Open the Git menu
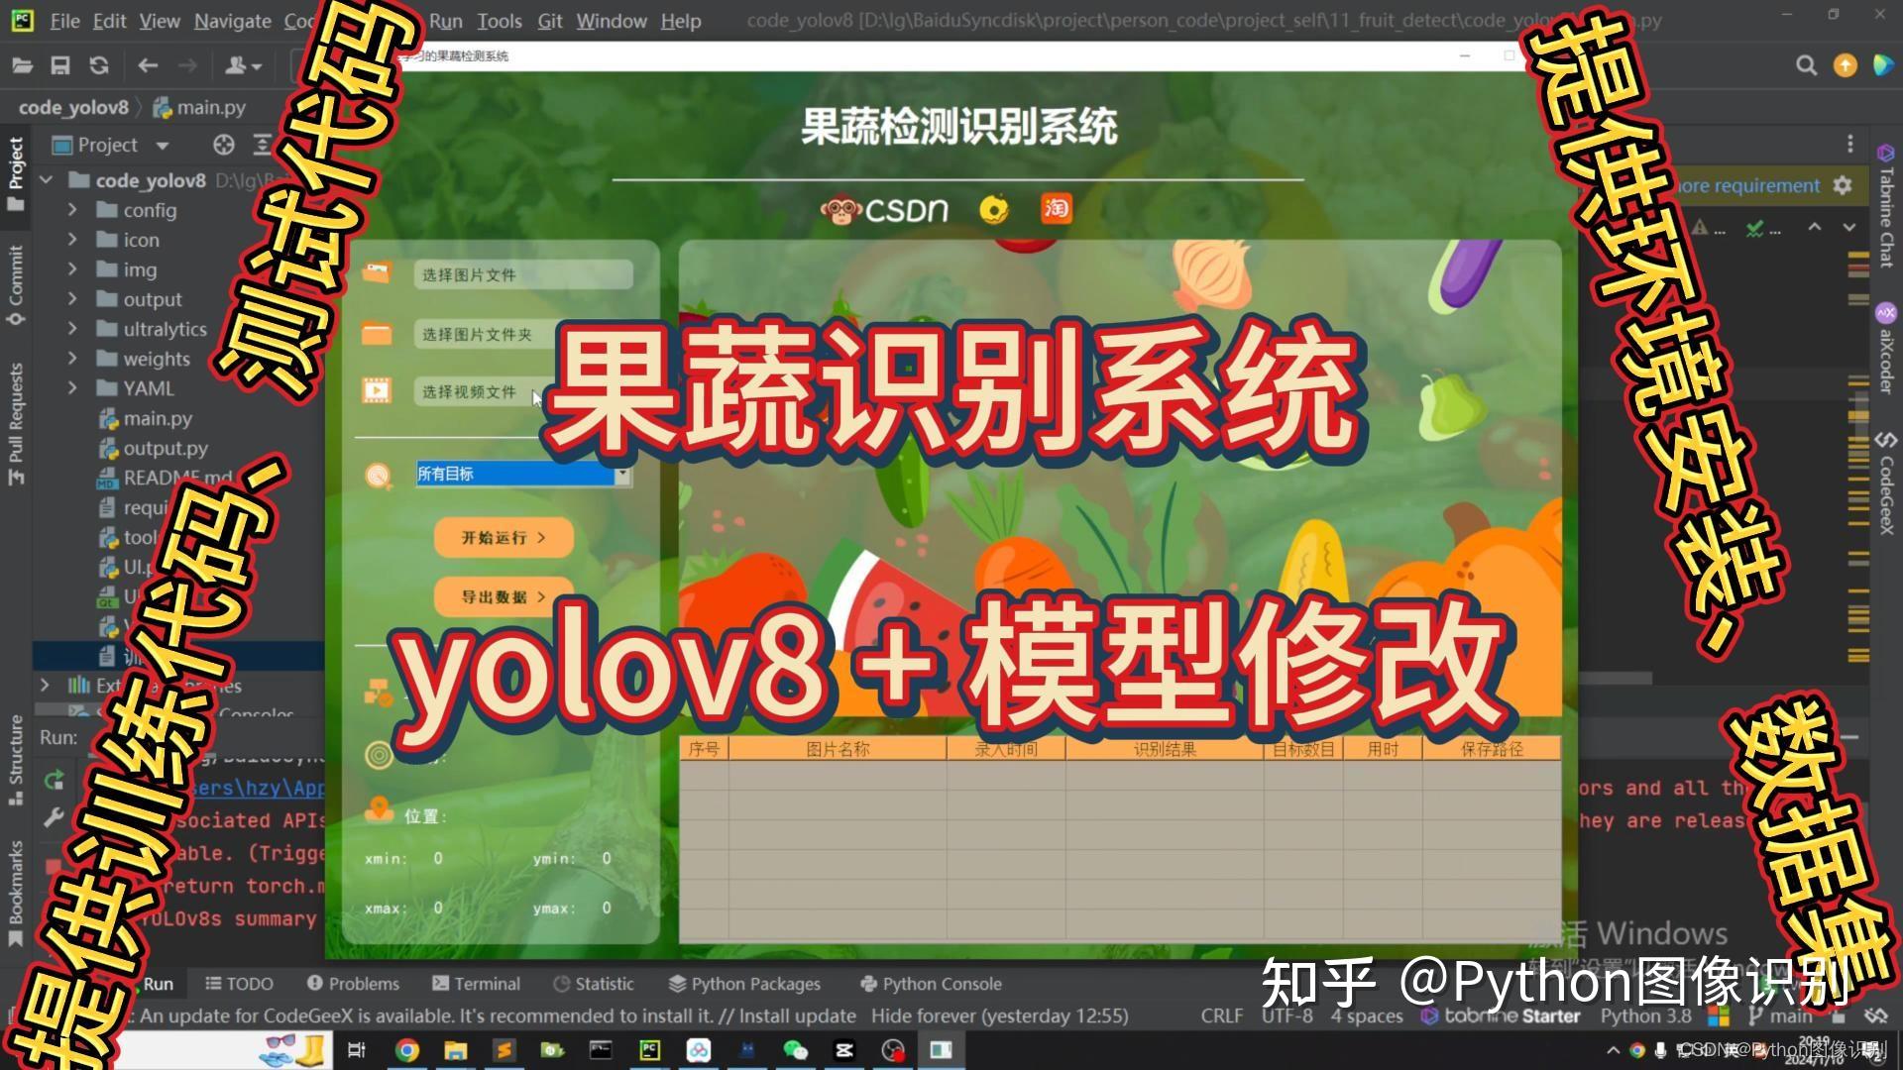Image resolution: width=1903 pixels, height=1070 pixels. (x=549, y=20)
